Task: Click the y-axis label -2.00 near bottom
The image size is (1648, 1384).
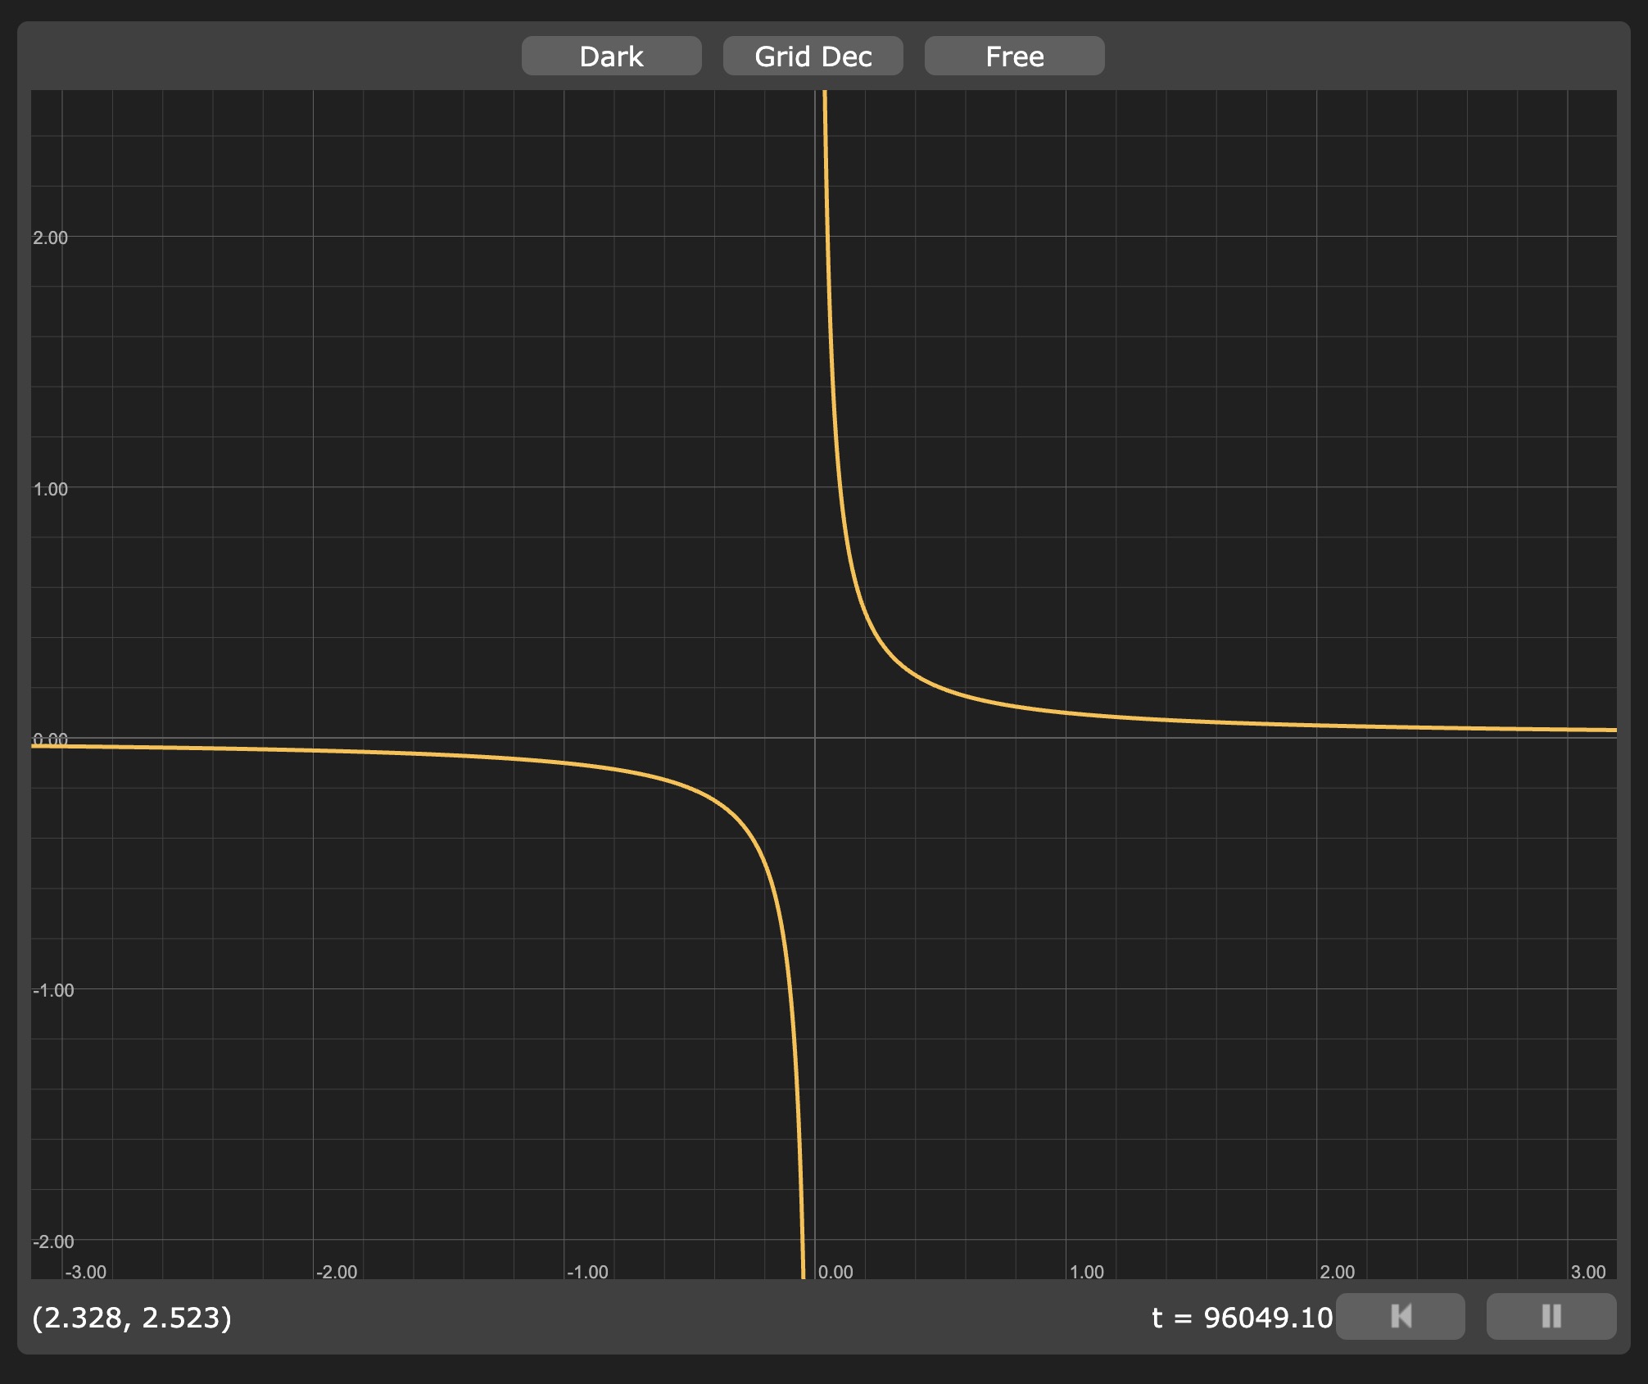Action: pos(53,1242)
